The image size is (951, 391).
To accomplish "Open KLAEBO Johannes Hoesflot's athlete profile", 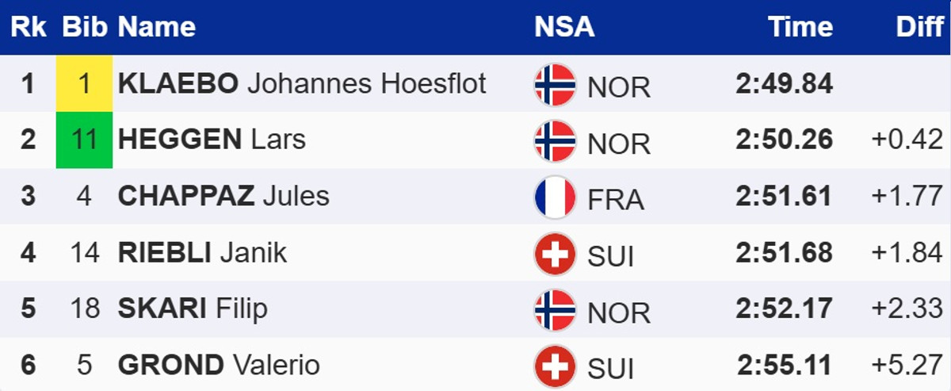I will [x=302, y=83].
